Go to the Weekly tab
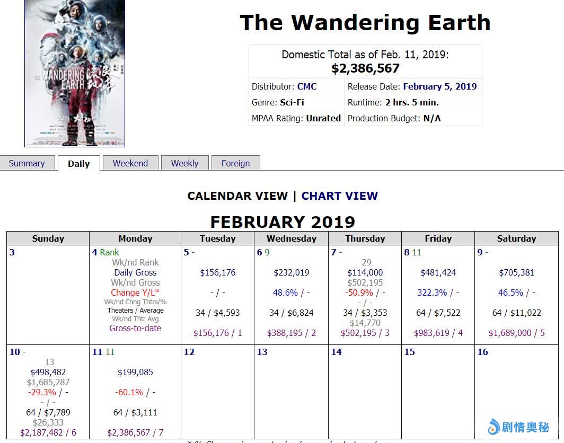Viewport: 564px width, 443px height. pyautogui.click(x=184, y=163)
